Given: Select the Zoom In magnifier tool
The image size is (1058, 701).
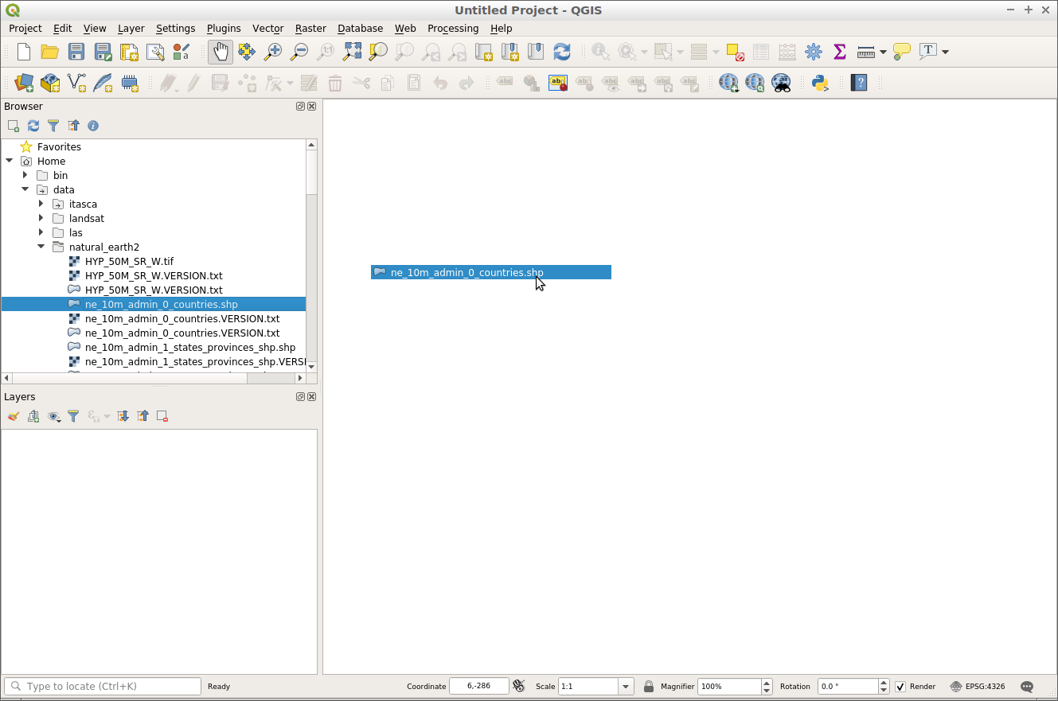Looking at the screenshot, I should [273, 52].
